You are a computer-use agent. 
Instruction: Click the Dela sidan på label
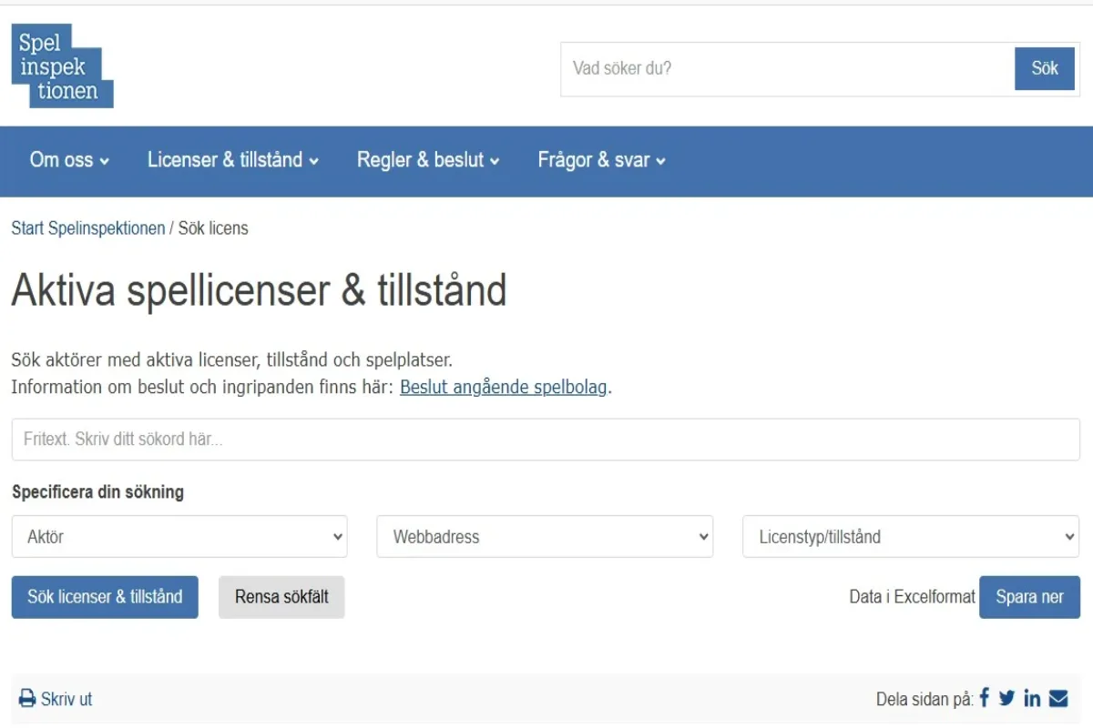924,699
